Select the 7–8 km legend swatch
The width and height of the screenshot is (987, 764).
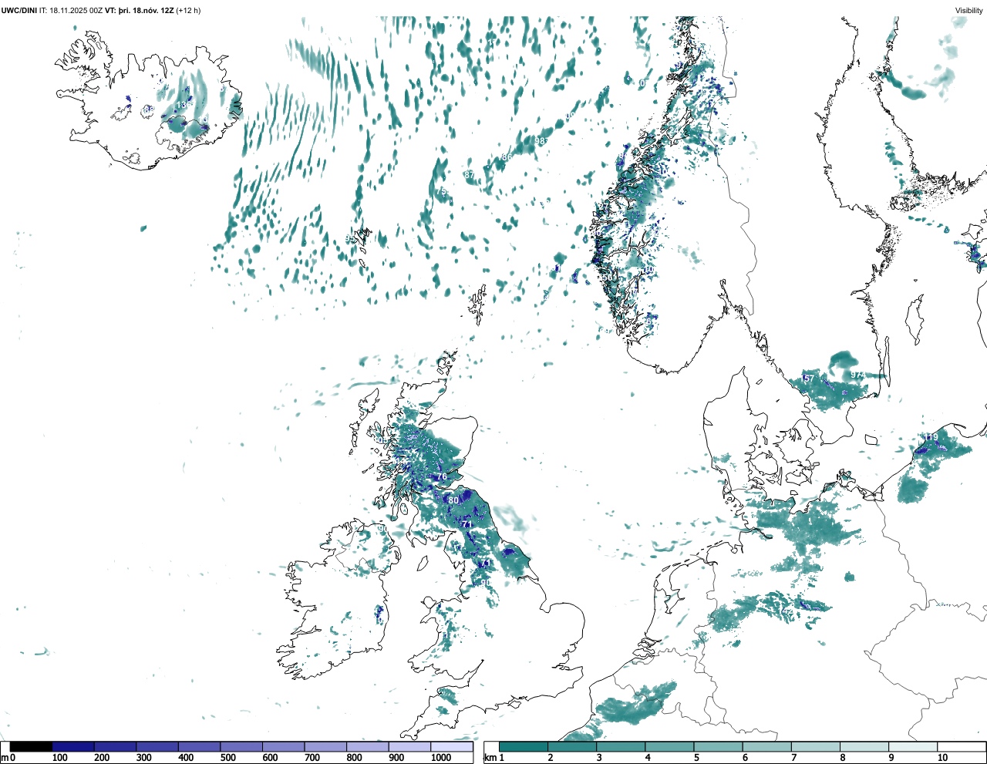[x=816, y=746]
